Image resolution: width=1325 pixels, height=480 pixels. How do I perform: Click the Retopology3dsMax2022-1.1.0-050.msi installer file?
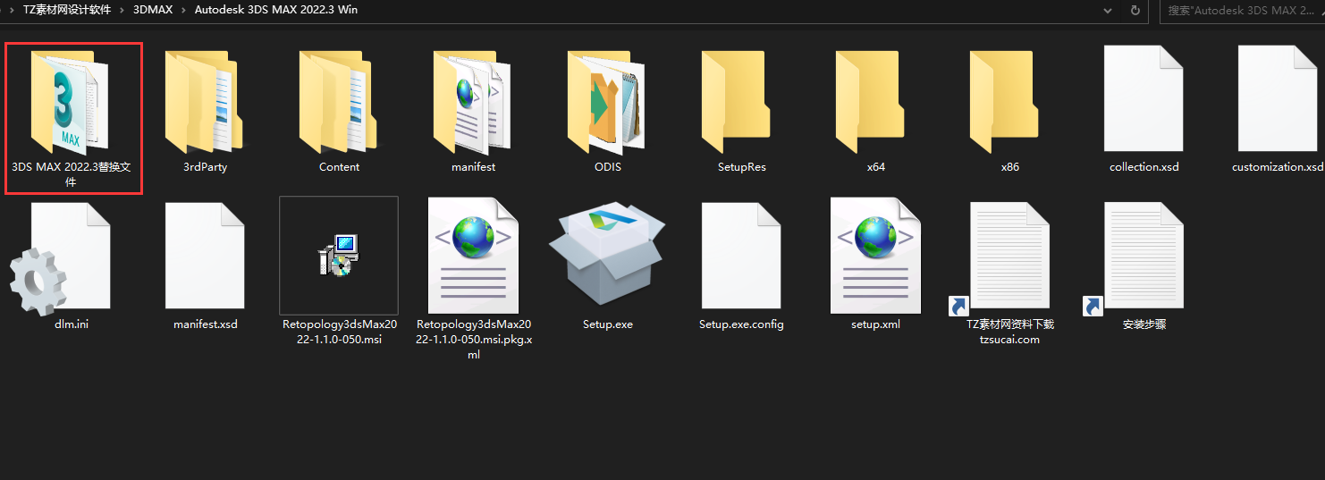coord(339,259)
